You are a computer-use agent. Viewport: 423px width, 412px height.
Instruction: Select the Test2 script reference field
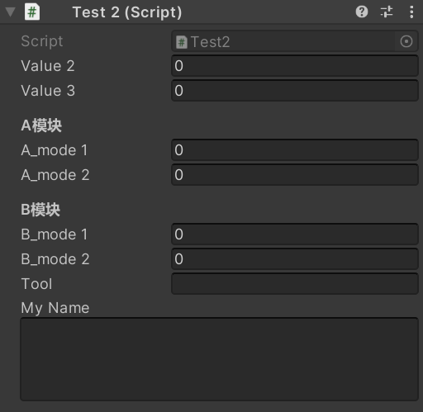tap(295, 41)
